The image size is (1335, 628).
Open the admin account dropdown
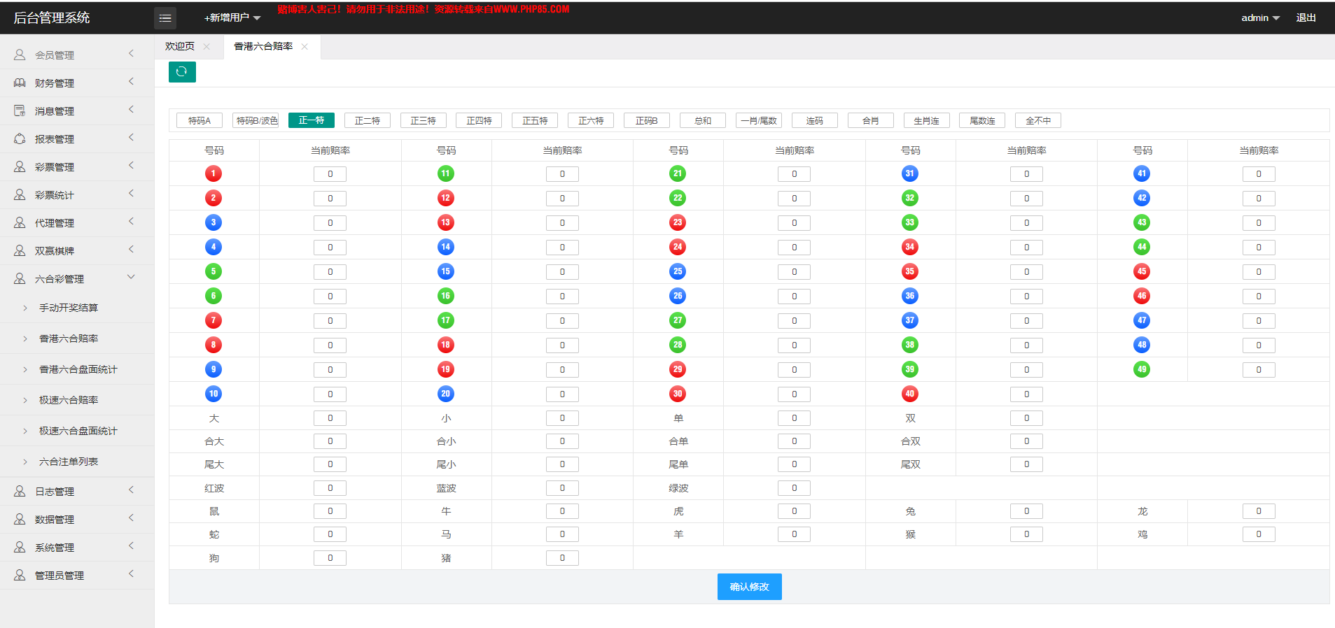1260,17
